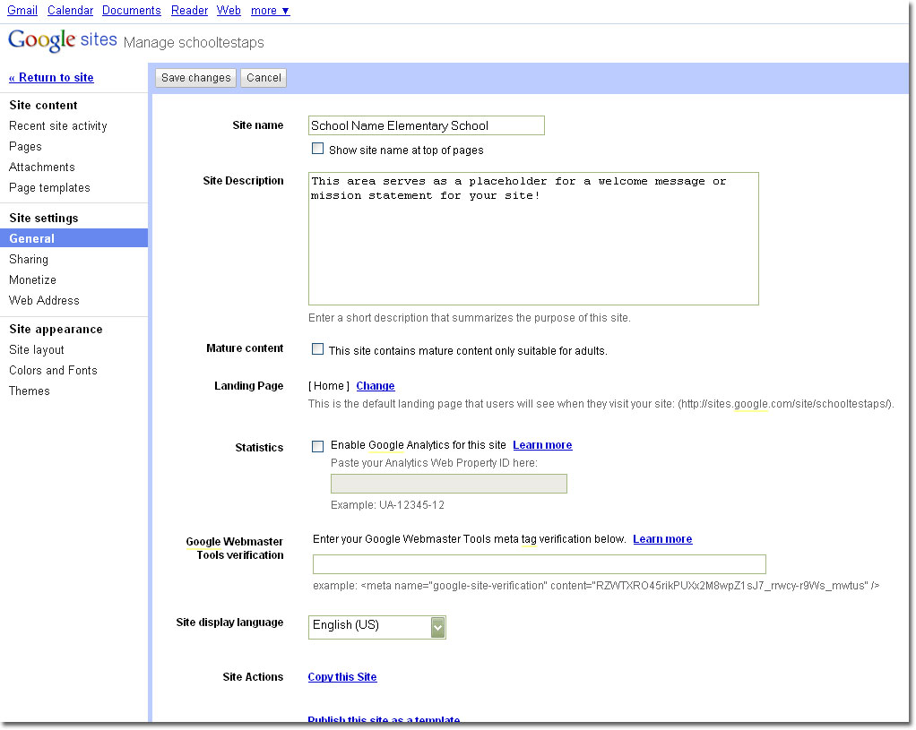Screen dimensions: 916x730
Task: Click the '[ Home ]' landing page text
Action: [329, 386]
